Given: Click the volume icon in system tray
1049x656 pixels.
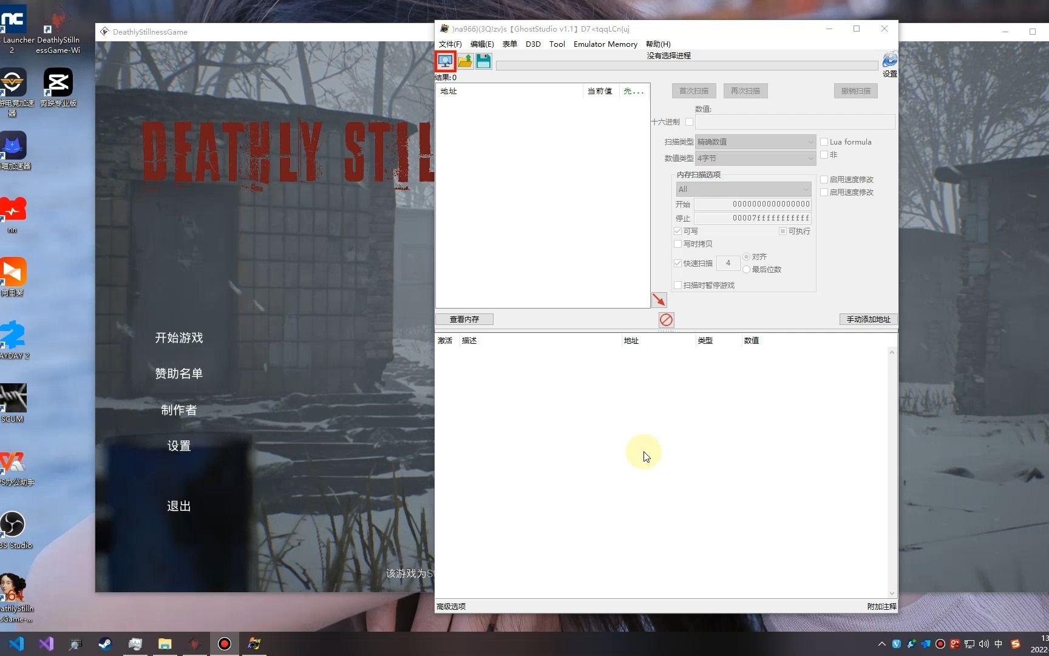Looking at the screenshot, I should [983, 644].
